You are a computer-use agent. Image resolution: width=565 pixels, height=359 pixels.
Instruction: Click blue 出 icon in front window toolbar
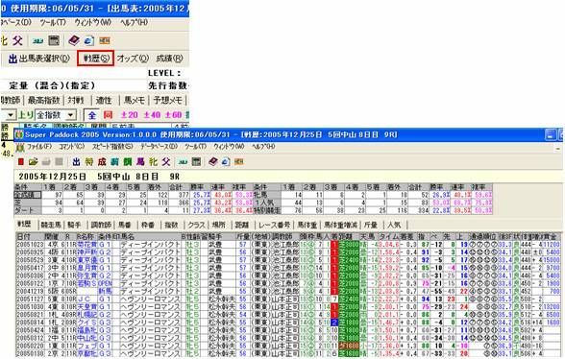(x=77, y=162)
